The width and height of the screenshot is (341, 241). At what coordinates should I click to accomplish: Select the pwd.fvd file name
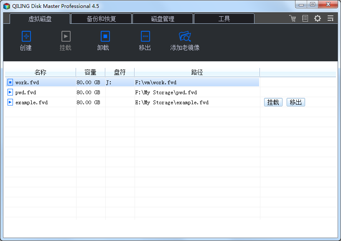click(25, 93)
